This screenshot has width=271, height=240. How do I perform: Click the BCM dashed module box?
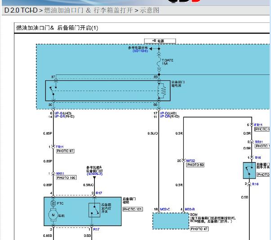(x=171, y=221)
